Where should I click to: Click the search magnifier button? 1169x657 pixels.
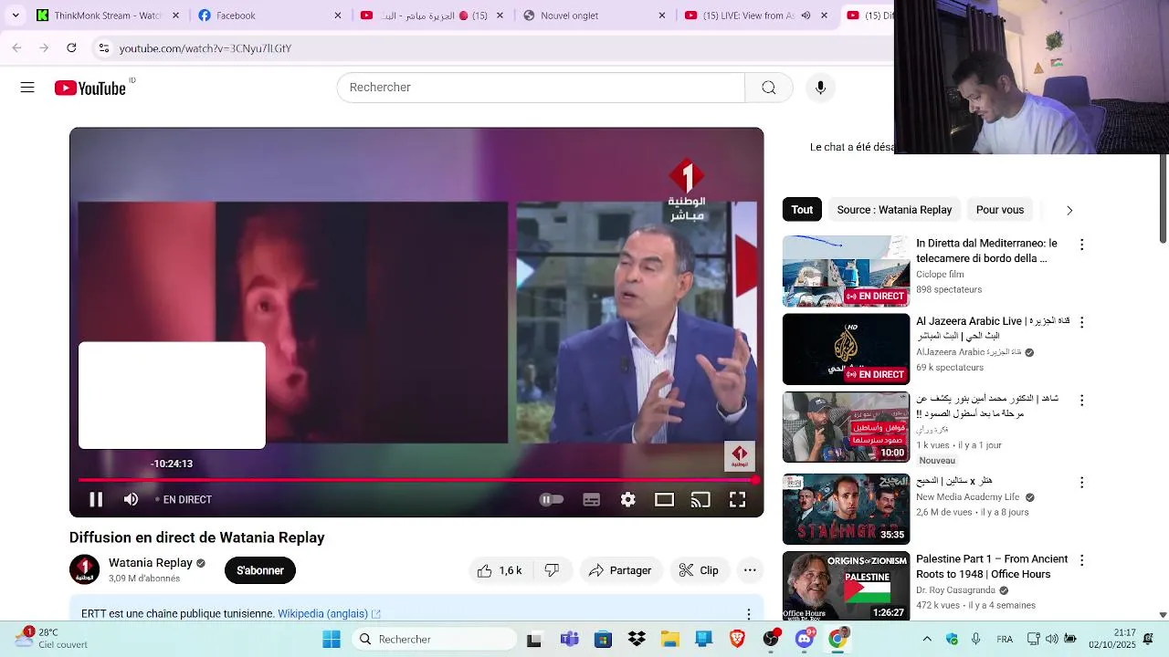[x=768, y=88]
